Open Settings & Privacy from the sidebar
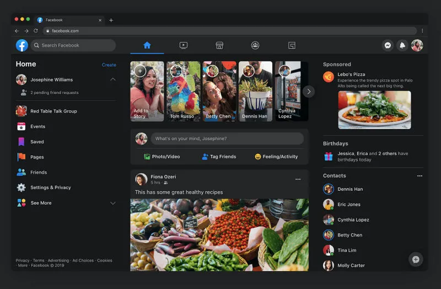The image size is (441, 289). (x=50, y=188)
